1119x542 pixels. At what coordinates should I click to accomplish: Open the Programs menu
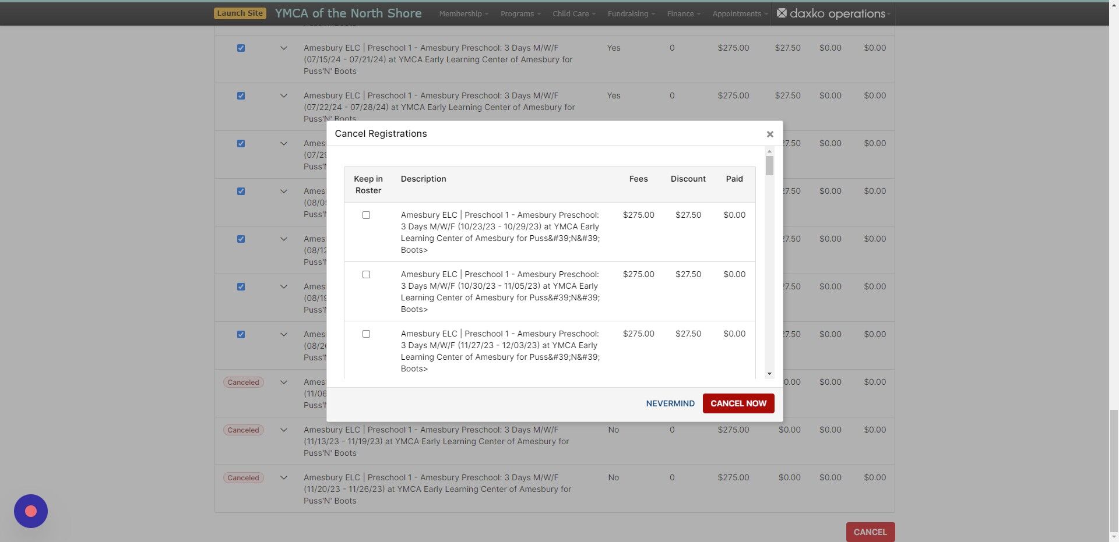click(x=519, y=13)
